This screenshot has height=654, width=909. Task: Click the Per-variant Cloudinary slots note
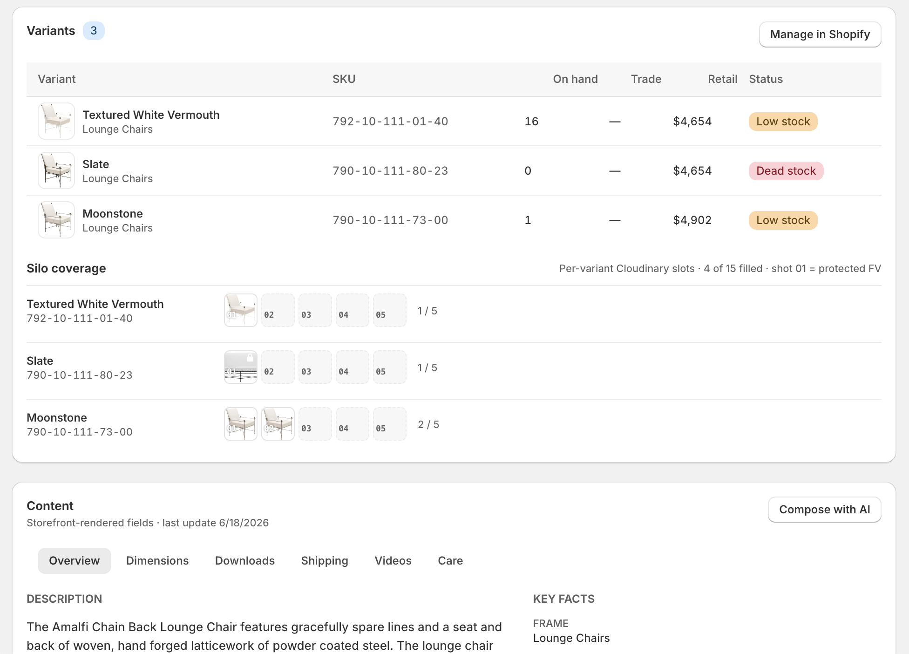(720, 268)
